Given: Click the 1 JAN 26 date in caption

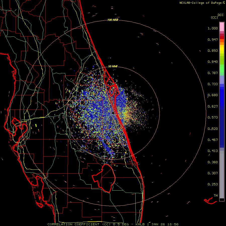Looking at the screenshot, I should 156,224.
